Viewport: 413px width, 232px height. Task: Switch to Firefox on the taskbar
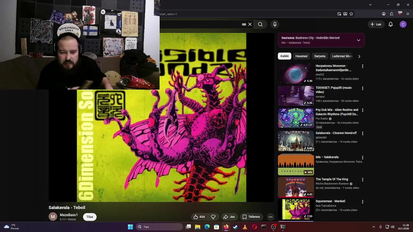[226, 227]
